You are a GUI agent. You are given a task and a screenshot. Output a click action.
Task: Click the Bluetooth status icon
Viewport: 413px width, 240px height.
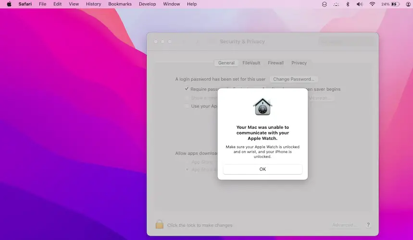(348, 4)
